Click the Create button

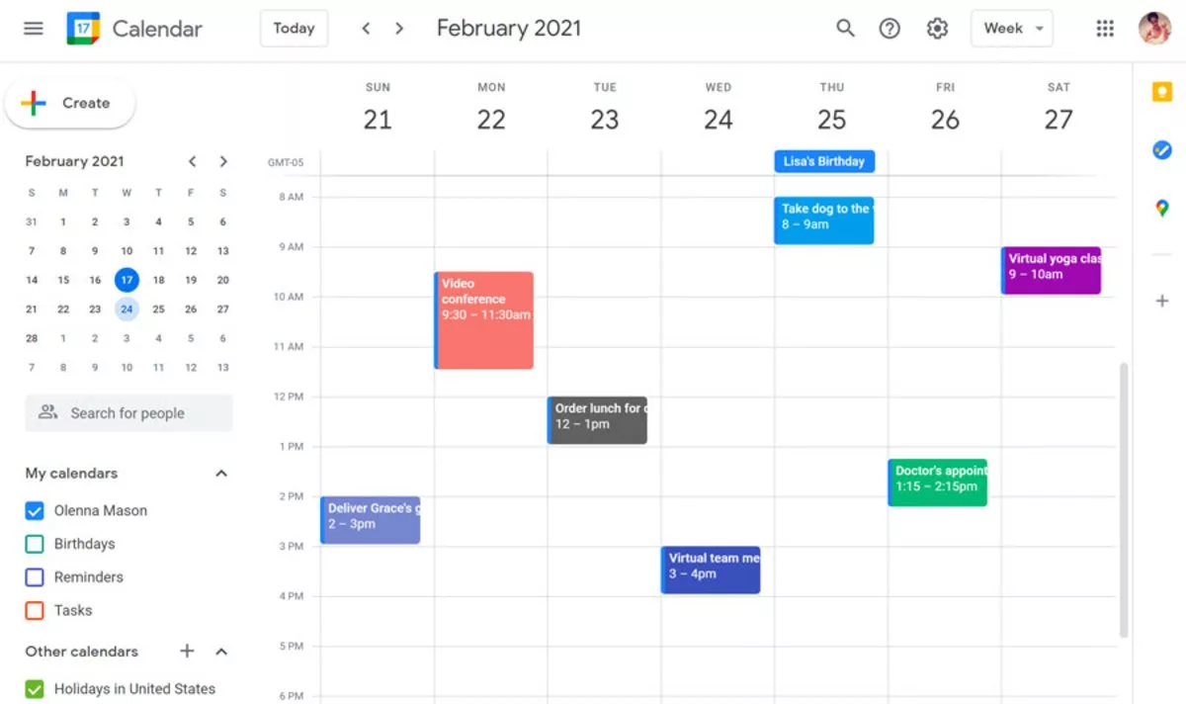click(x=69, y=103)
